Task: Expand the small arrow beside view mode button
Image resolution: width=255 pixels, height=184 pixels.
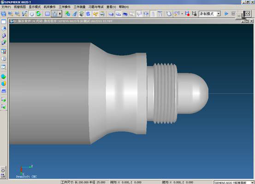Action: 60,14
